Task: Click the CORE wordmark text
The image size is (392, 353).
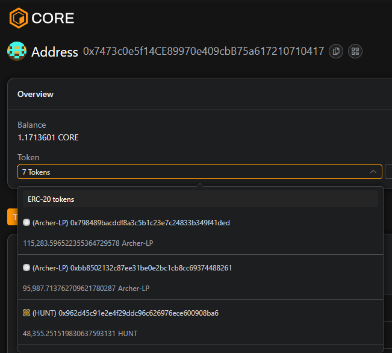Action: click(53, 18)
